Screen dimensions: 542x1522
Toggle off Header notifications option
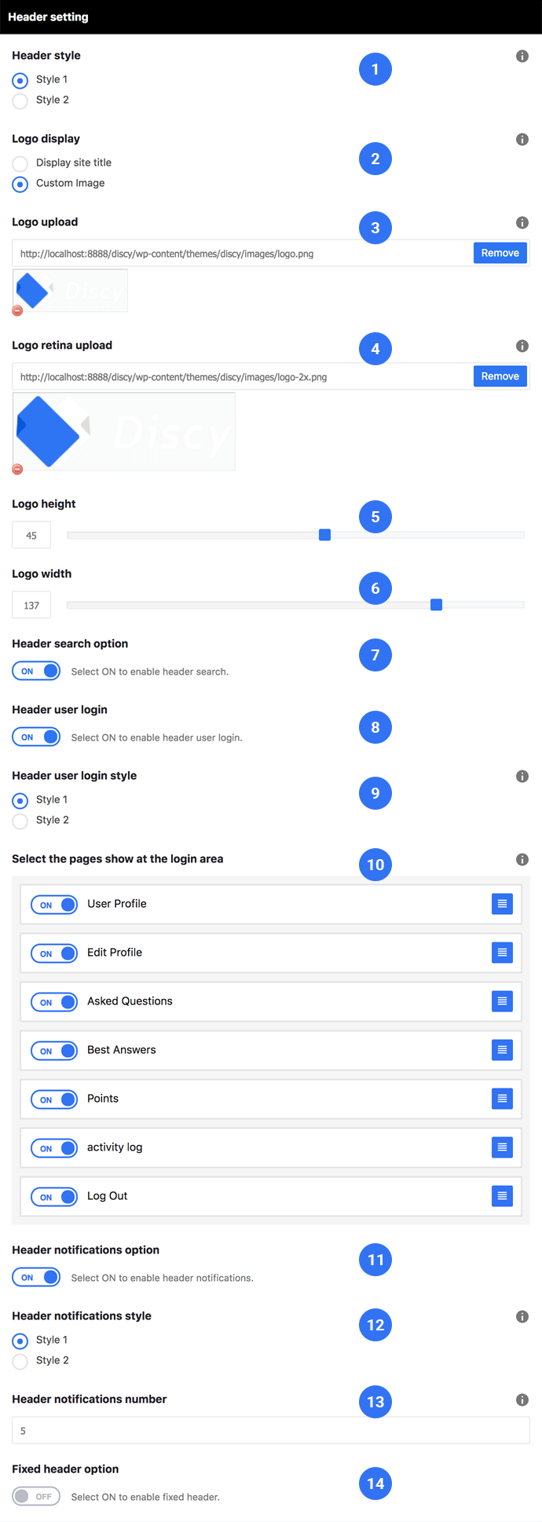coord(36,1277)
